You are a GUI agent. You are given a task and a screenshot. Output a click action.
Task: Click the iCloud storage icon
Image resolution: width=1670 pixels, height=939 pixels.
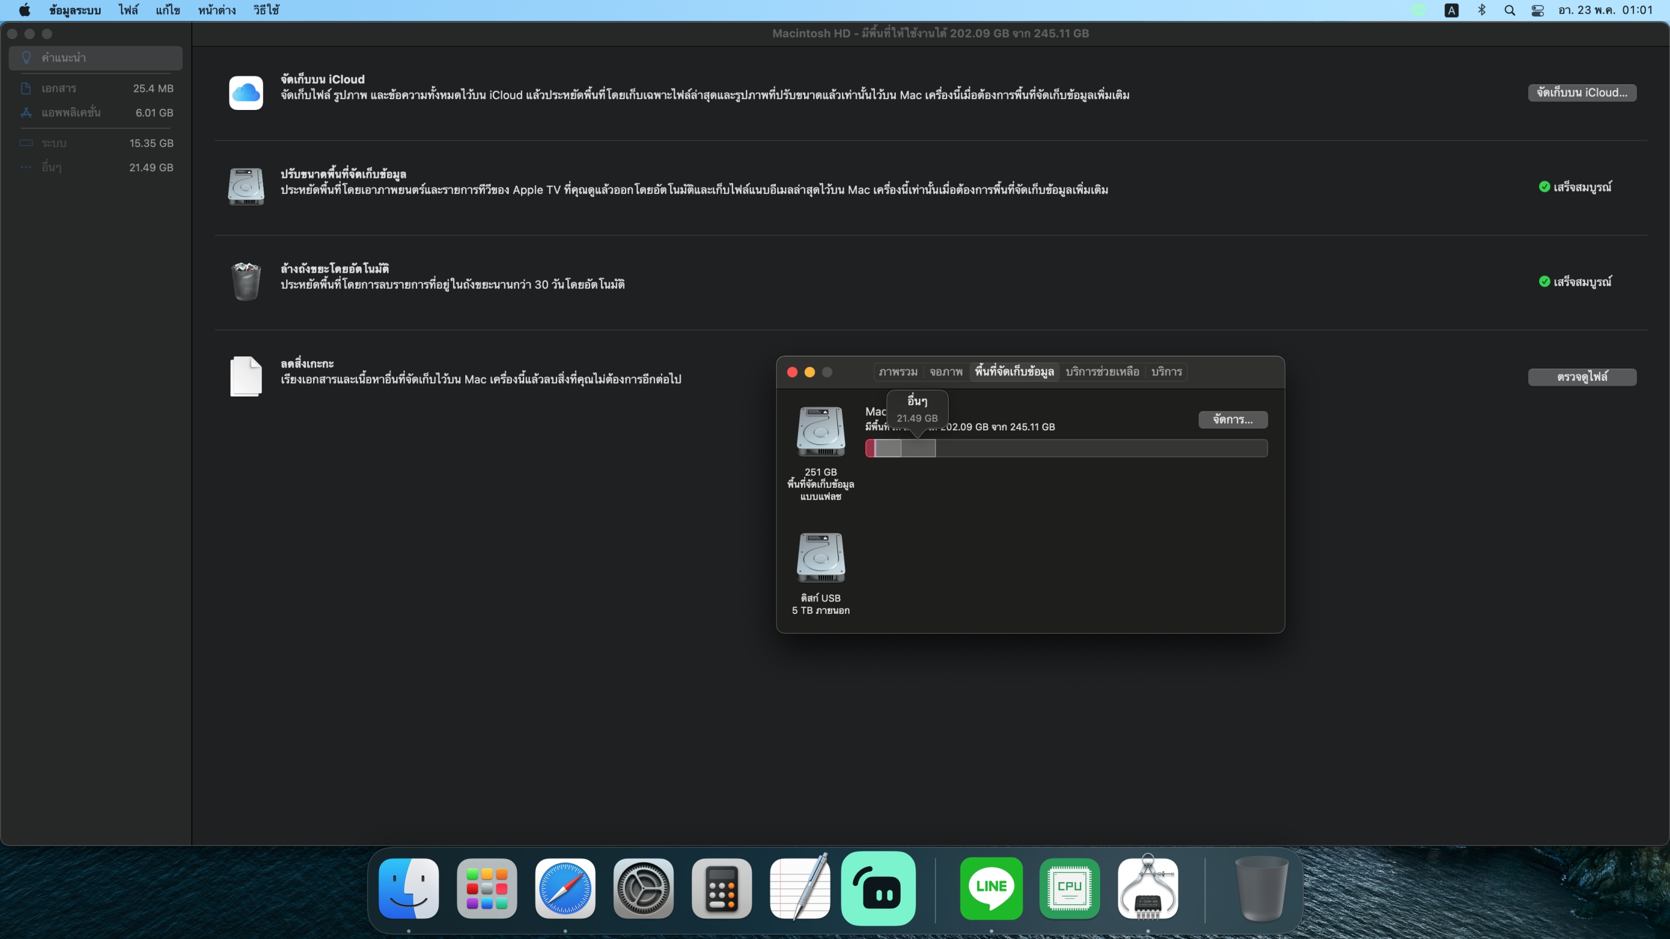(246, 93)
